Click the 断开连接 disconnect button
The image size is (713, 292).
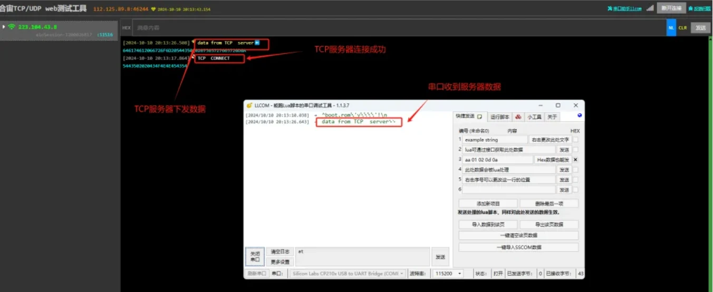671,8
